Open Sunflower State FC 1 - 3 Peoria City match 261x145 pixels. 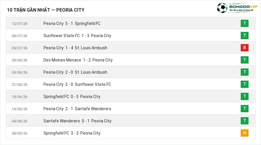tap(77, 36)
